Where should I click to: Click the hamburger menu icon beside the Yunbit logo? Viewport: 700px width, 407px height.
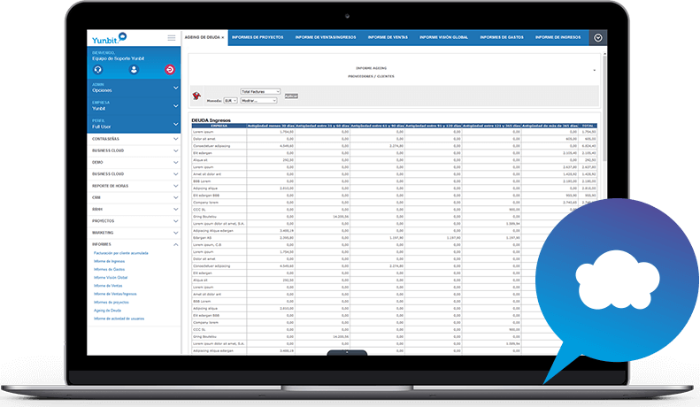click(x=172, y=37)
